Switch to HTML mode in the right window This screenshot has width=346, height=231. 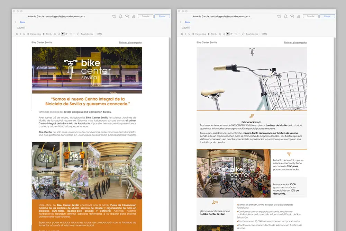pos(264,34)
